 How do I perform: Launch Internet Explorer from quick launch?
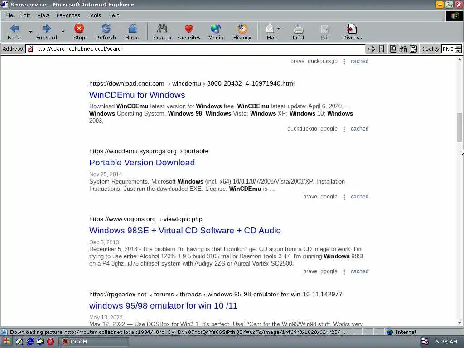(x=30, y=342)
